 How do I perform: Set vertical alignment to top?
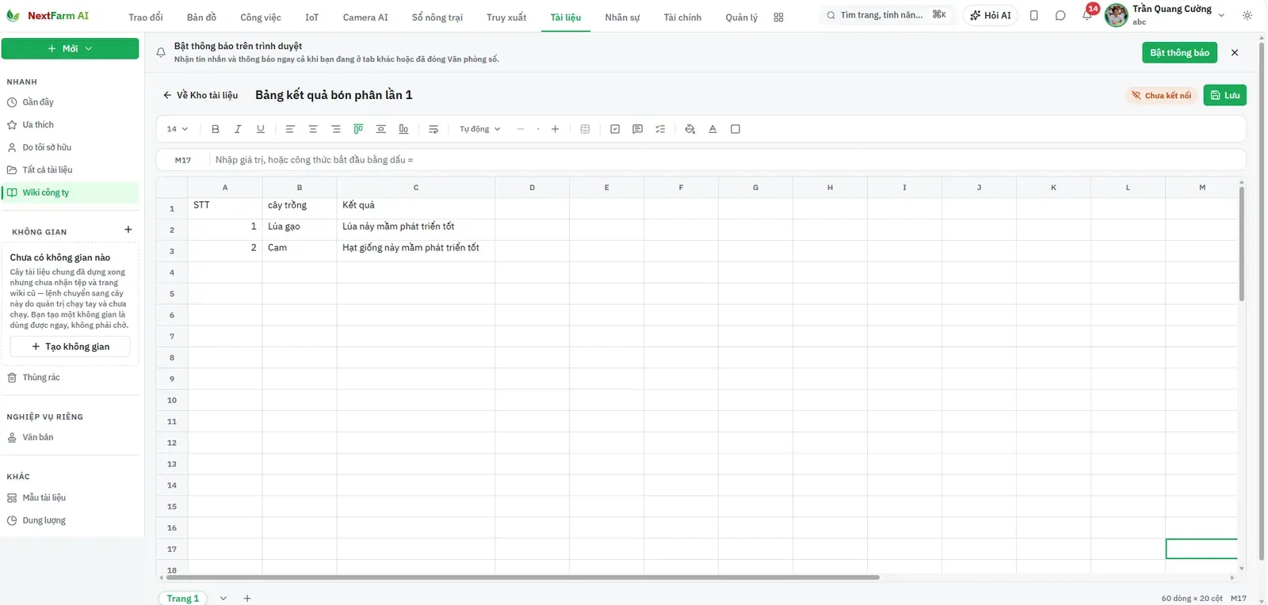[x=358, y=129]
